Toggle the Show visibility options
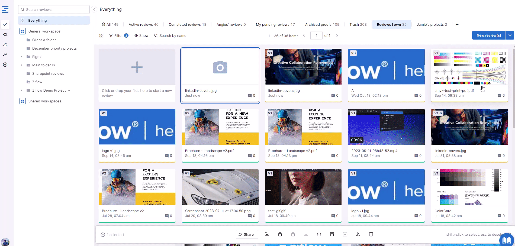Screen dimensions: 515x246 tap(141, 36)
